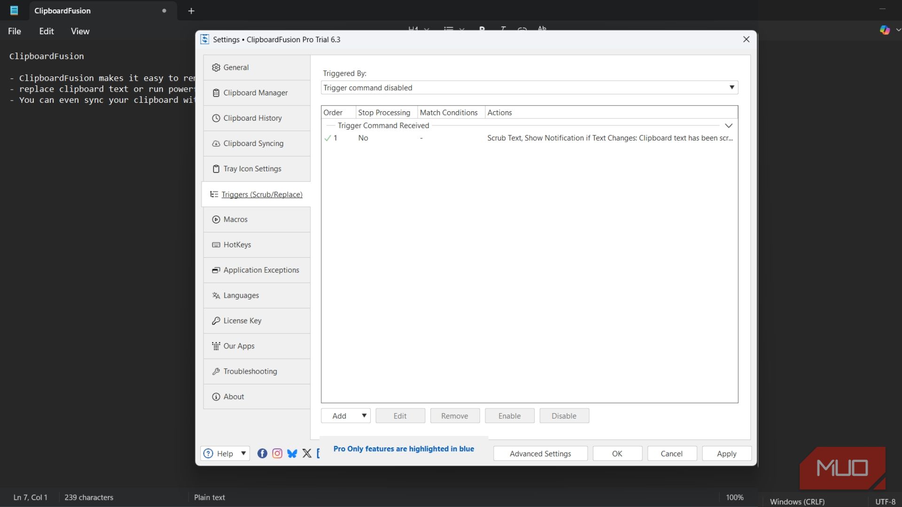Open Macros settings section
Image resolution: width=902 pixels, height=507 pixels.
[x=257, y=220]
